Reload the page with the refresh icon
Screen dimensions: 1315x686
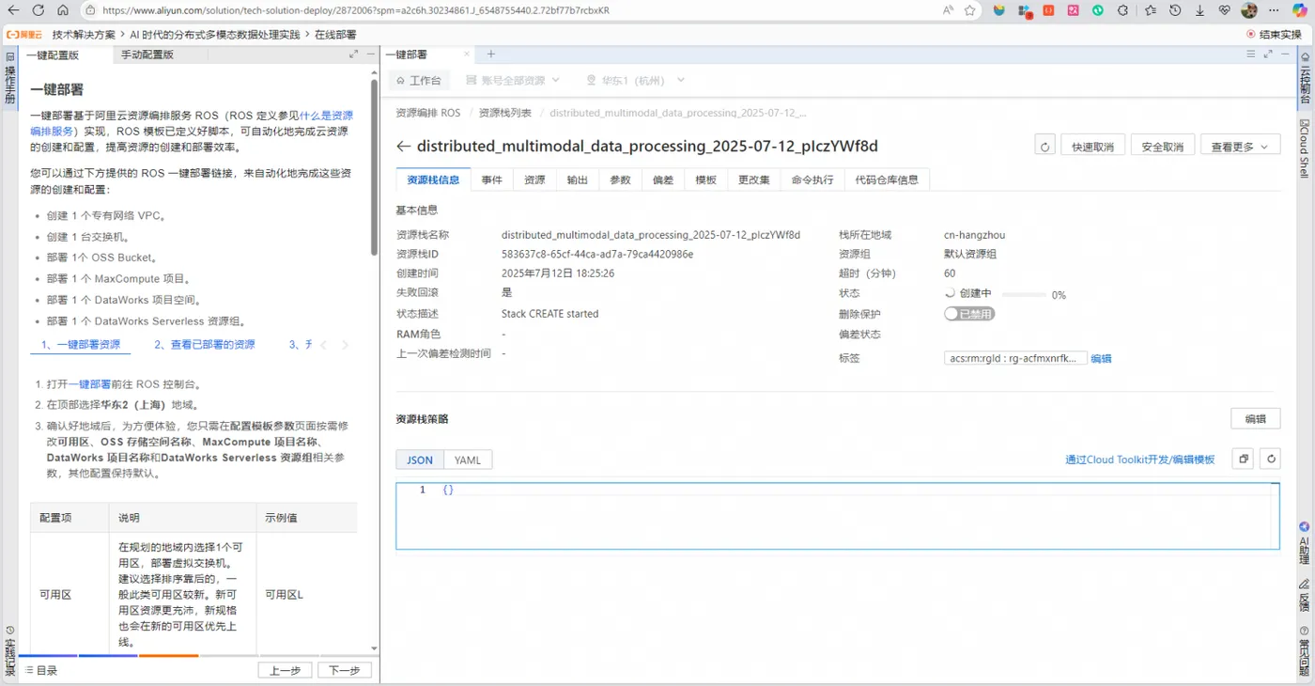coord(38,10)
